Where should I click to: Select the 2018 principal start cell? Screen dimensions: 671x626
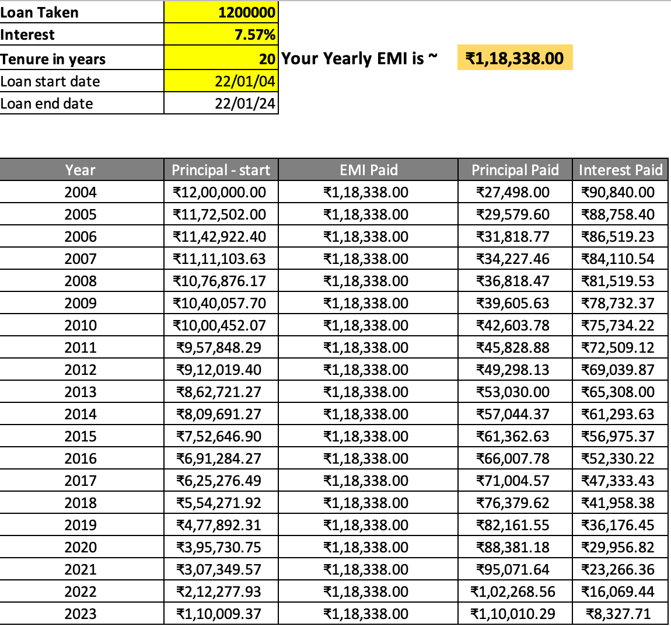tap(221, 503)
